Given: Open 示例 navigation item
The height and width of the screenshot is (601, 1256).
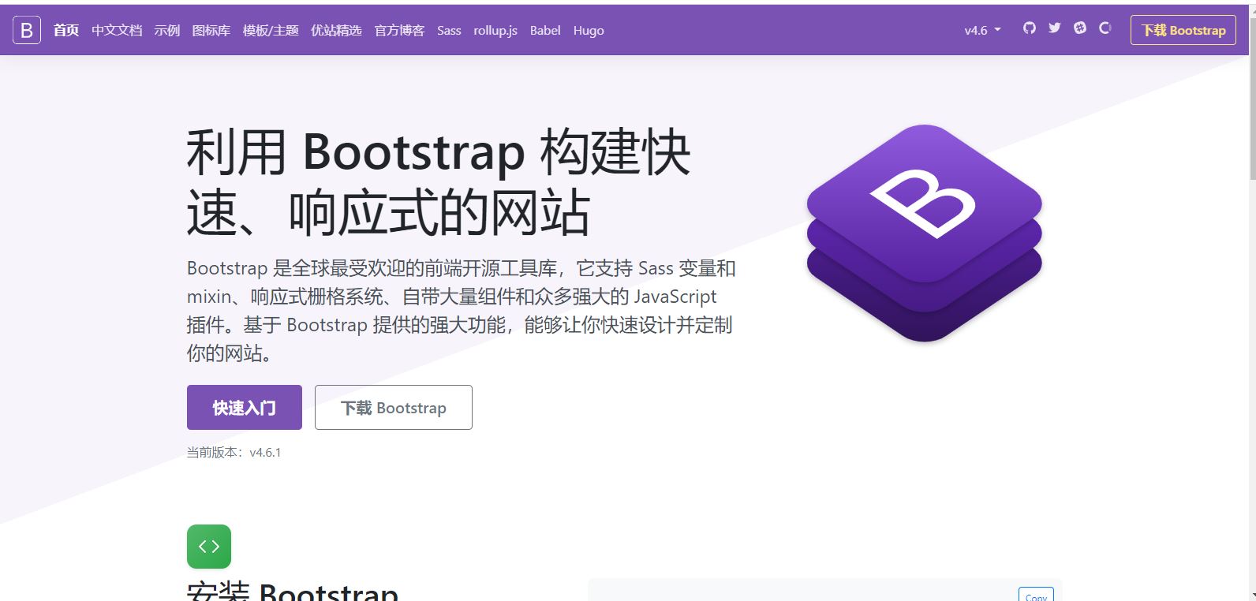Looking at the screenshot, I should click(167, 30).
